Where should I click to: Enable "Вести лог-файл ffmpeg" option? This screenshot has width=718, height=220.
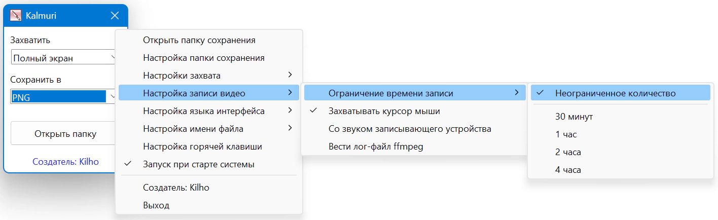point(375,146)
